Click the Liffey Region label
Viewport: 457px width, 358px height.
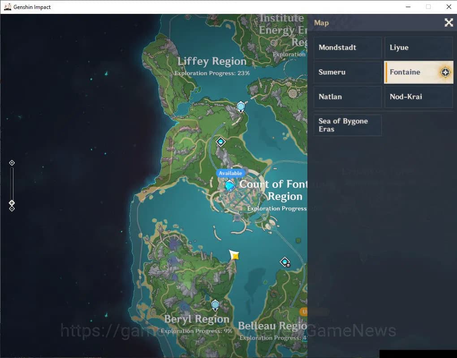coord(212,61)
